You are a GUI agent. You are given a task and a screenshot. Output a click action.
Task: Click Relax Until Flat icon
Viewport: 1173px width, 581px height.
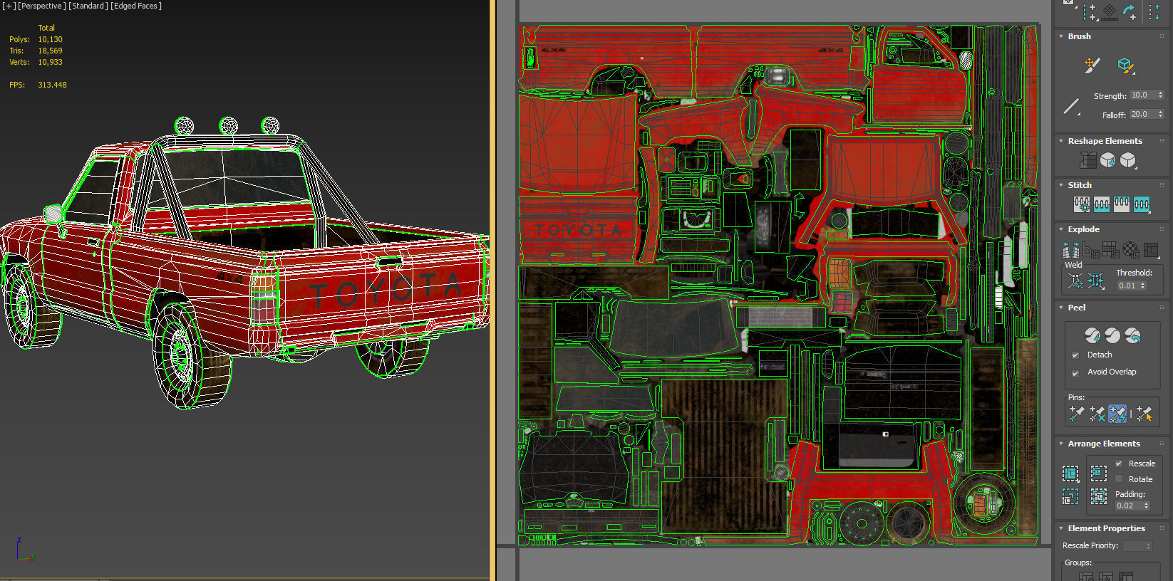tap(1107, 160)
